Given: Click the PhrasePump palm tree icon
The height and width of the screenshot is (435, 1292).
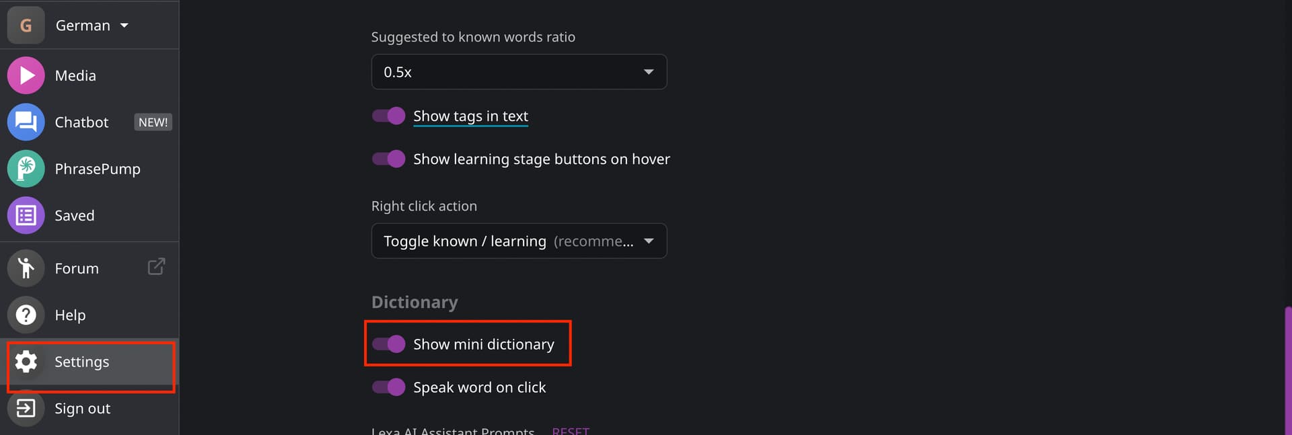Looking at the screenshot, I should coord(26,169).
